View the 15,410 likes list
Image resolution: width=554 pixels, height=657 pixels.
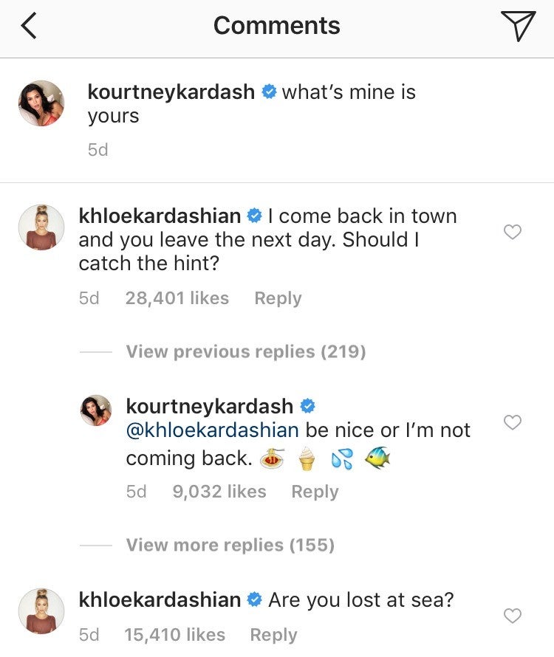(x=174, y=635)
